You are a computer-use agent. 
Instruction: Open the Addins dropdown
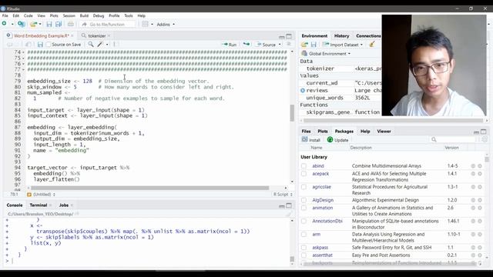click(x=166, y=24)
